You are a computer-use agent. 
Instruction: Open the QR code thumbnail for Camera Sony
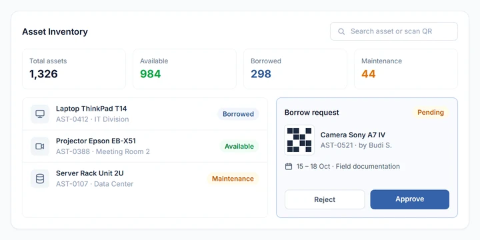point(299,140)
